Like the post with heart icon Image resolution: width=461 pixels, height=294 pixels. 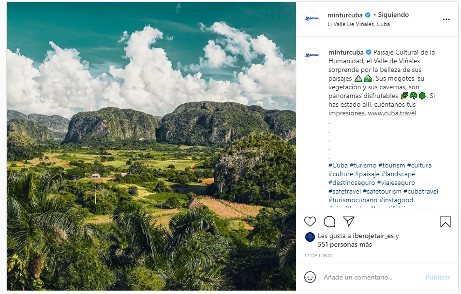[x=310, y=222]
